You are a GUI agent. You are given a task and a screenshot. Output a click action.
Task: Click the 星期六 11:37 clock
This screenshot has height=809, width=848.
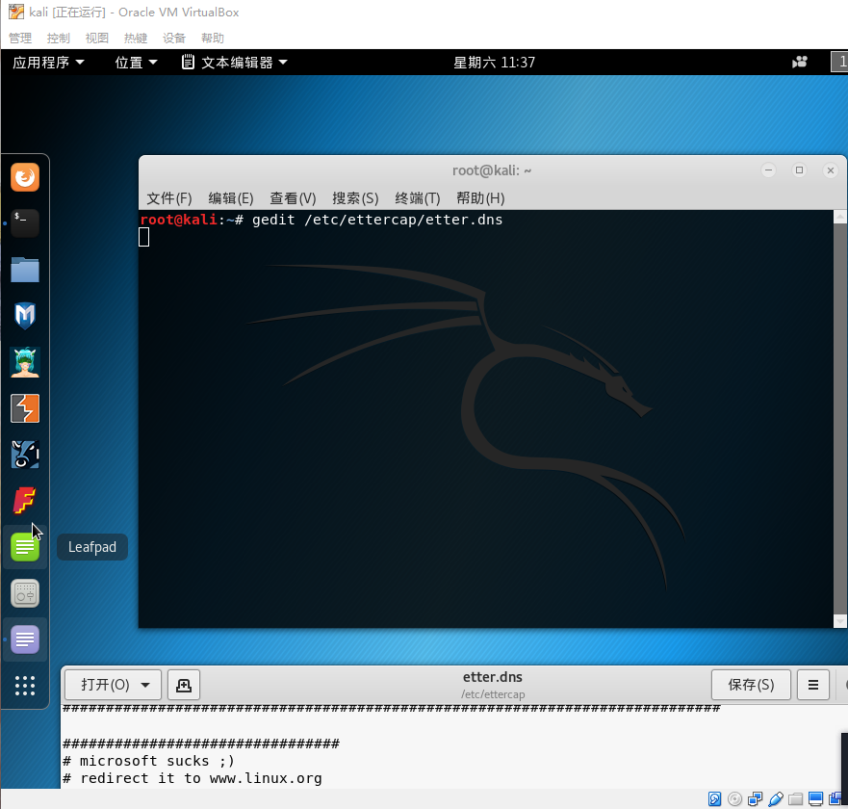[x=494, y=63]
